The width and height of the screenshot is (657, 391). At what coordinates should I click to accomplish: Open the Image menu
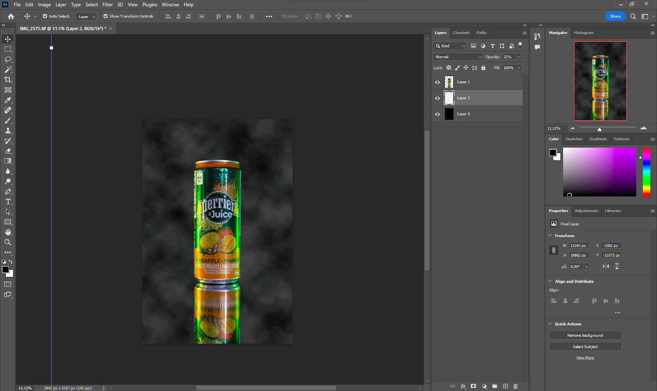[44, 5]
